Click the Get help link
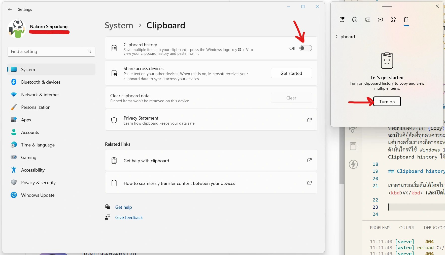445x255 pixels. [x=123, y=207]
